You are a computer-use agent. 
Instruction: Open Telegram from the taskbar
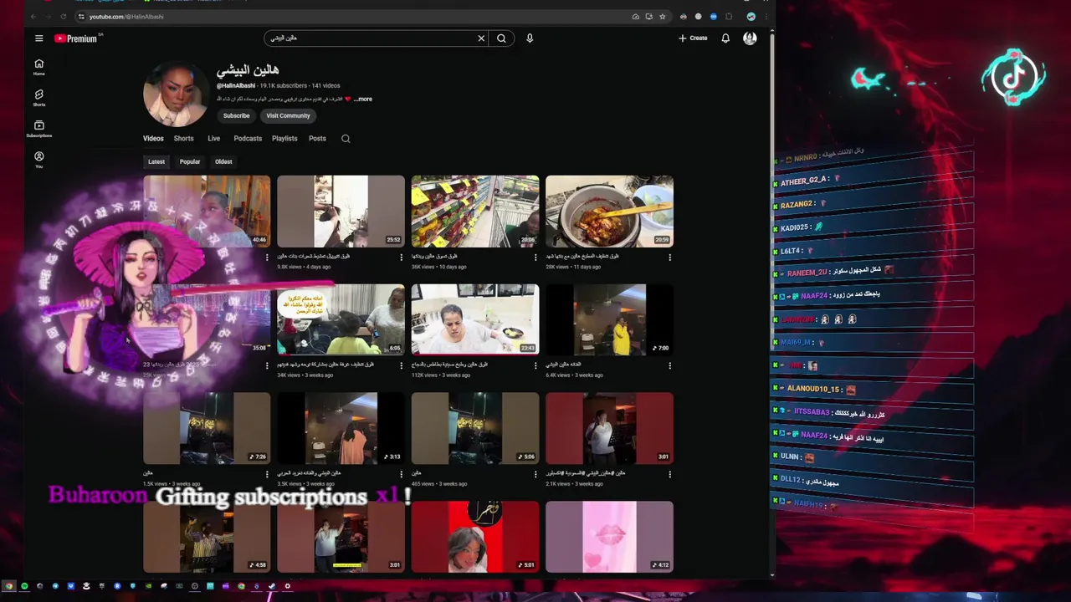point(55,586)
